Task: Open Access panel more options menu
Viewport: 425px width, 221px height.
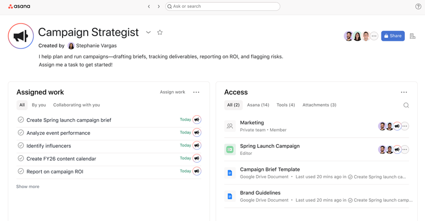Action: (404, 92)
